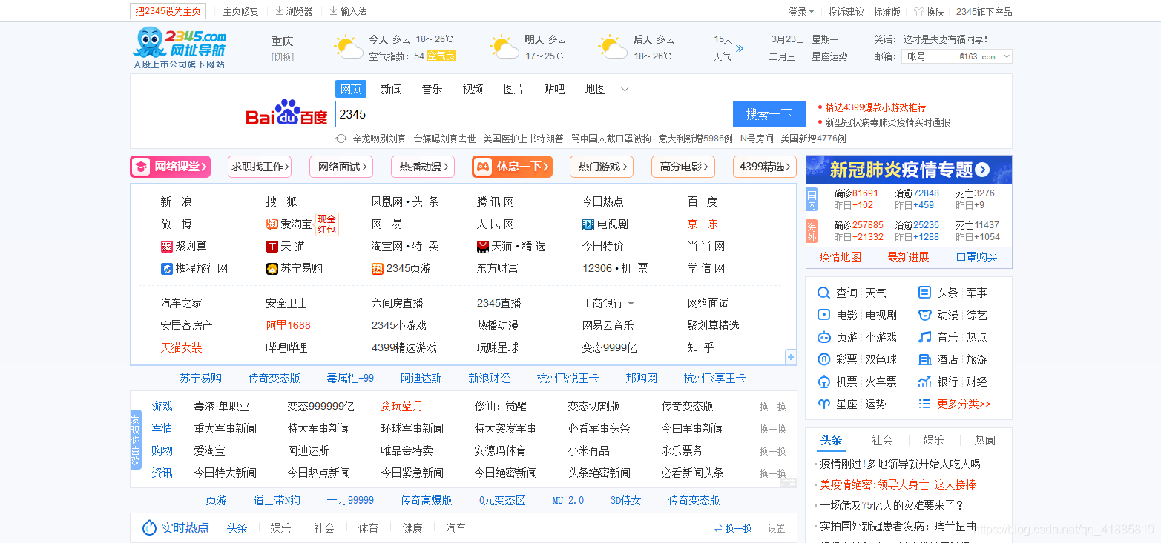Open 2345页游 link with orange icon

(401, 268)
